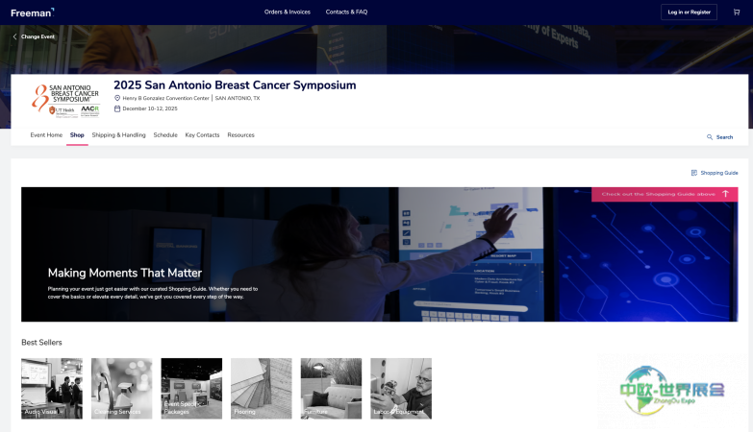
Task: Click the calendar icon by event dates
Action: pos(117,108)
